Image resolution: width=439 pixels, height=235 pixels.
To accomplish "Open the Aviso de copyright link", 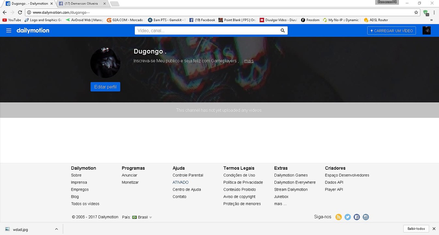I will click(x=239, y=197).
